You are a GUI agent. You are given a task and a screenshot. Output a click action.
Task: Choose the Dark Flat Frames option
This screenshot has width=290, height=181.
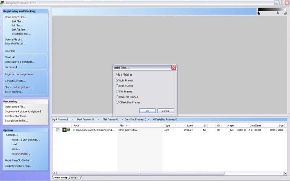[117, 97]
